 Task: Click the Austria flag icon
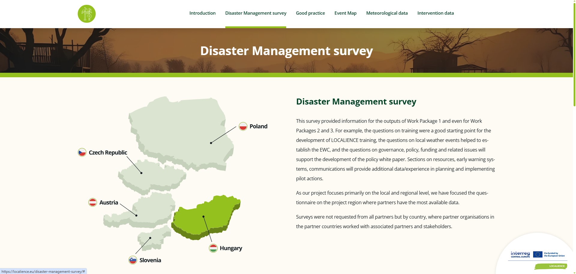click(93, 202)
